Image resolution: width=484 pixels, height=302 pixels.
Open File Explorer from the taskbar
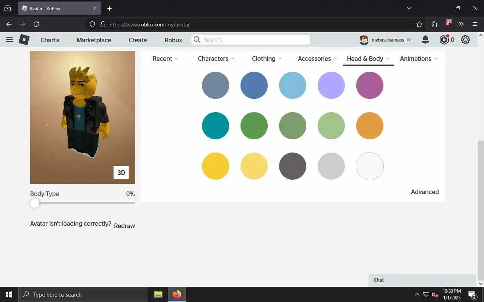coord(158,294)
